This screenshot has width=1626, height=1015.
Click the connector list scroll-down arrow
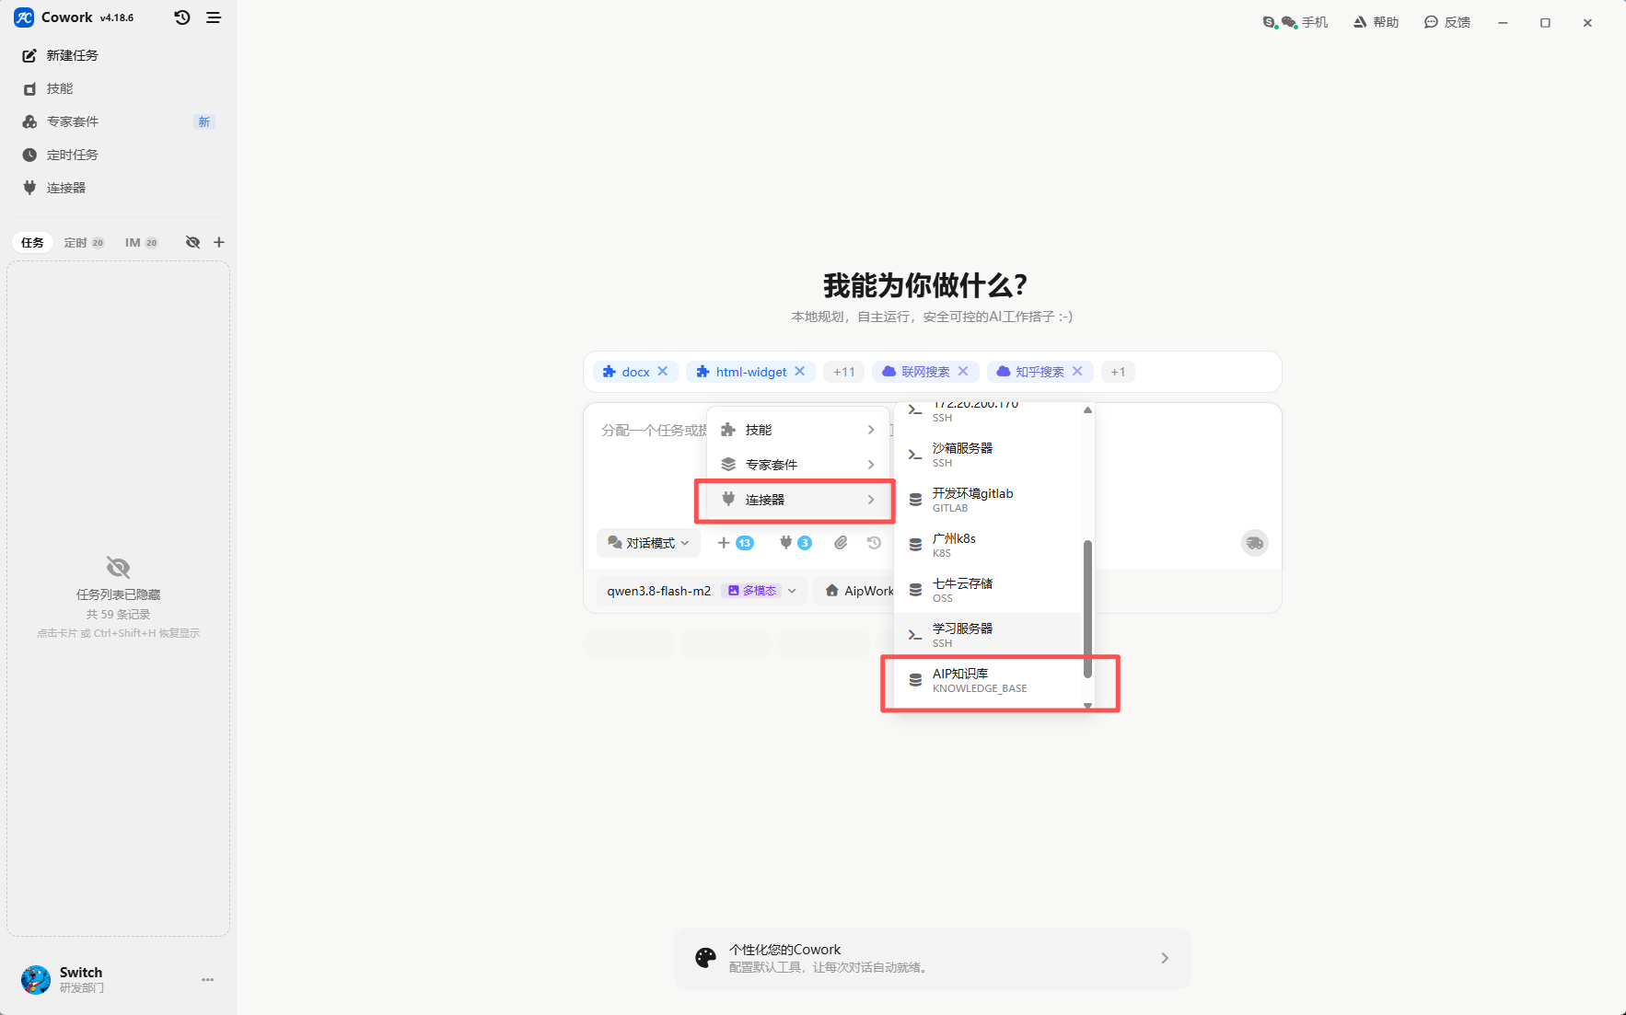tap(1087, 705)
